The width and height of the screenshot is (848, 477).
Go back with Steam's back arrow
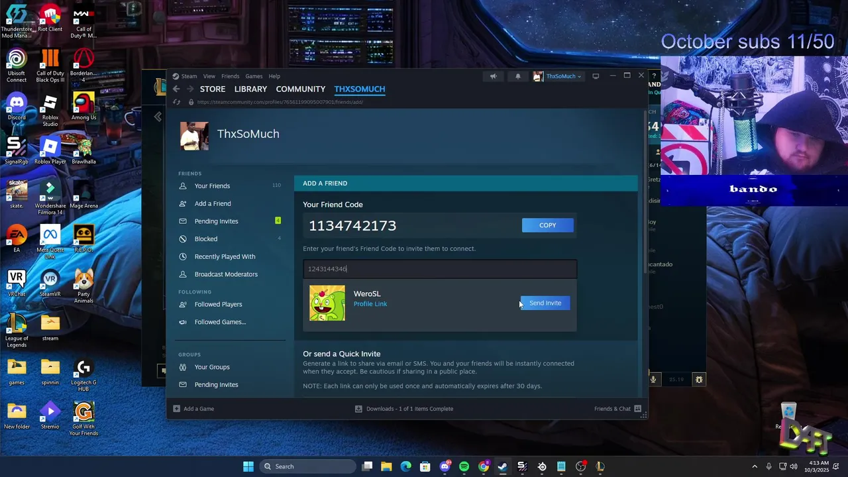pos(176,89)
